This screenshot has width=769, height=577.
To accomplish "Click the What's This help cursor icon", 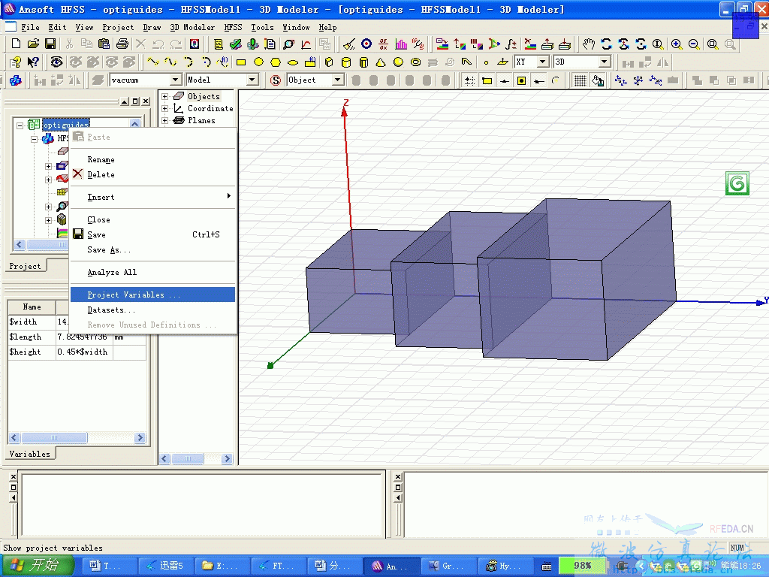I will pos(33,62).
